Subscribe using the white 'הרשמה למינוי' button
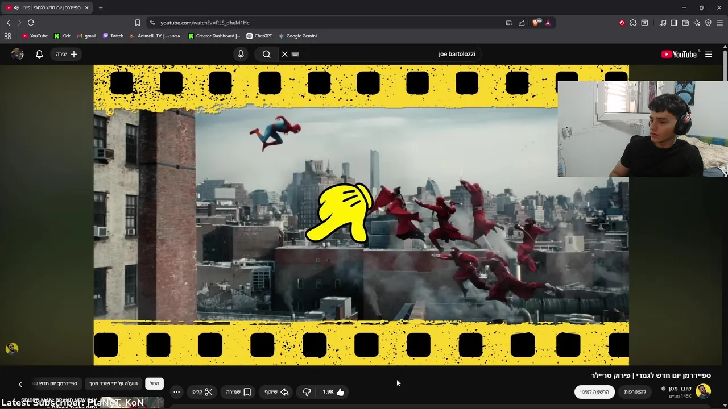This screenshot has height=409, width=728. pos(594,392)
